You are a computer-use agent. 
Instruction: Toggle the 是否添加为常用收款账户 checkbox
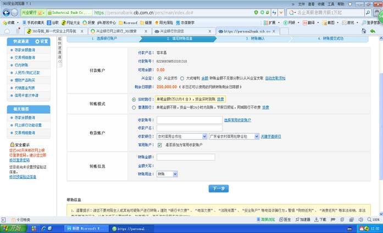159,145
